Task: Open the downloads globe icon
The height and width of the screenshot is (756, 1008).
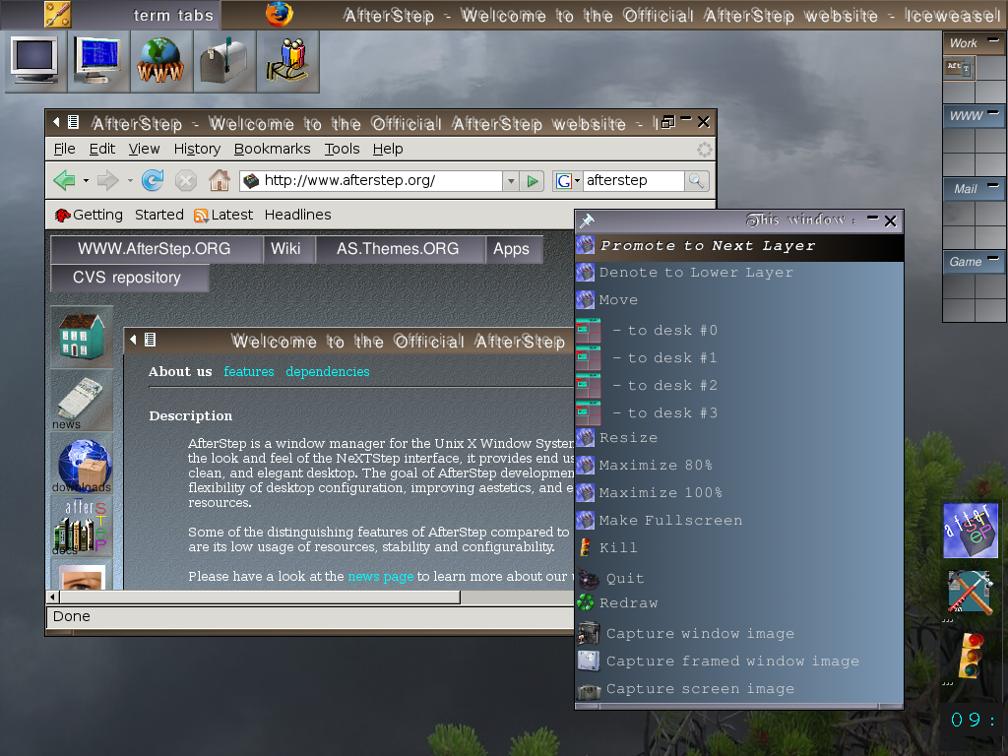Action: (82, 465)
